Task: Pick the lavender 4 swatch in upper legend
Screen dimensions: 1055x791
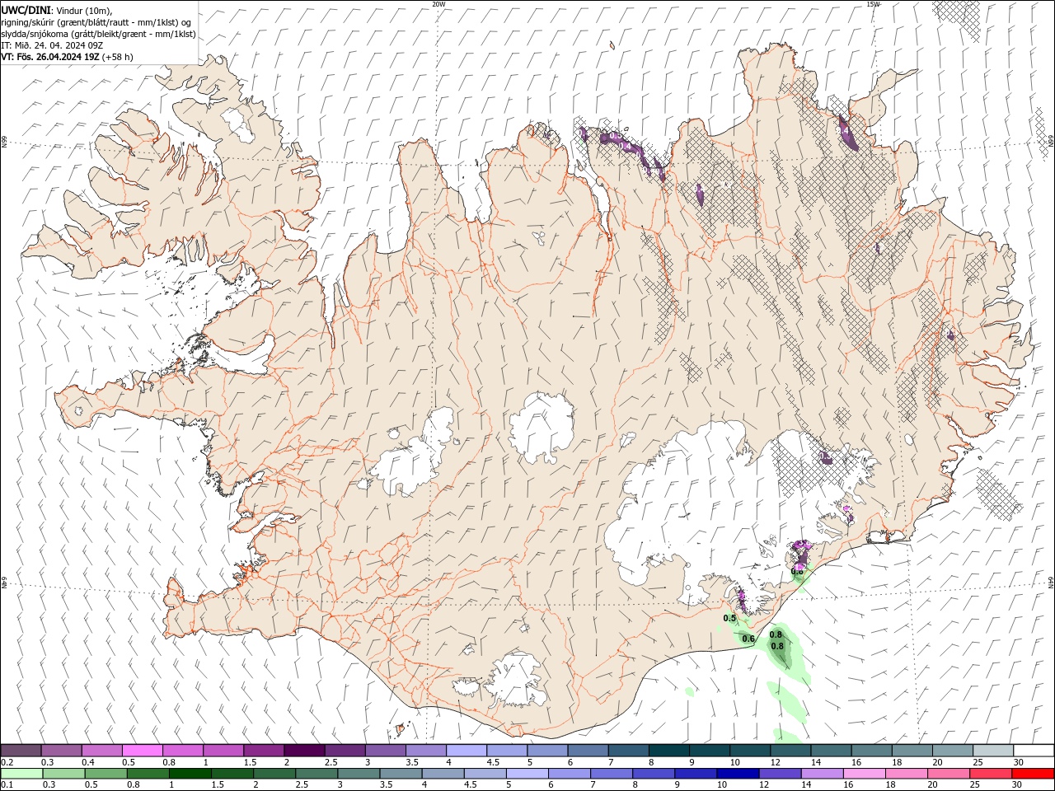Action: point(466,751)
